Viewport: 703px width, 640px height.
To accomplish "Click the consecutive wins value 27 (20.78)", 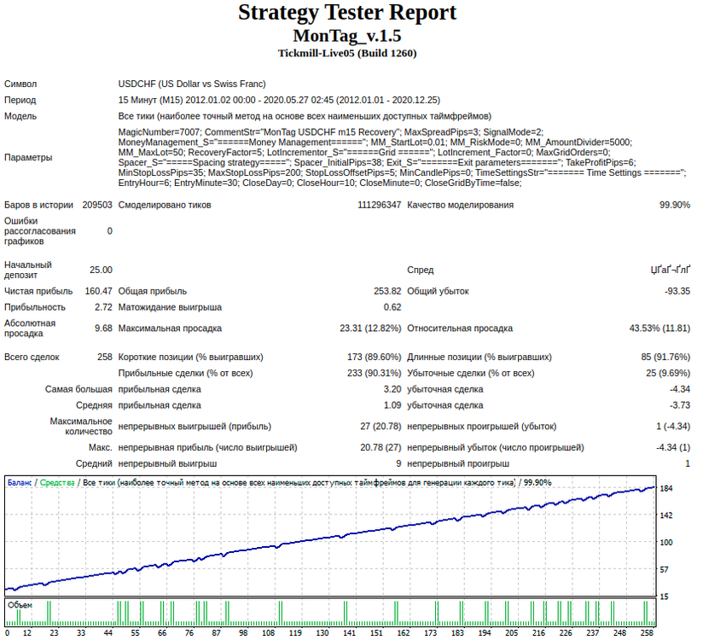I will [x=381, y=427].
